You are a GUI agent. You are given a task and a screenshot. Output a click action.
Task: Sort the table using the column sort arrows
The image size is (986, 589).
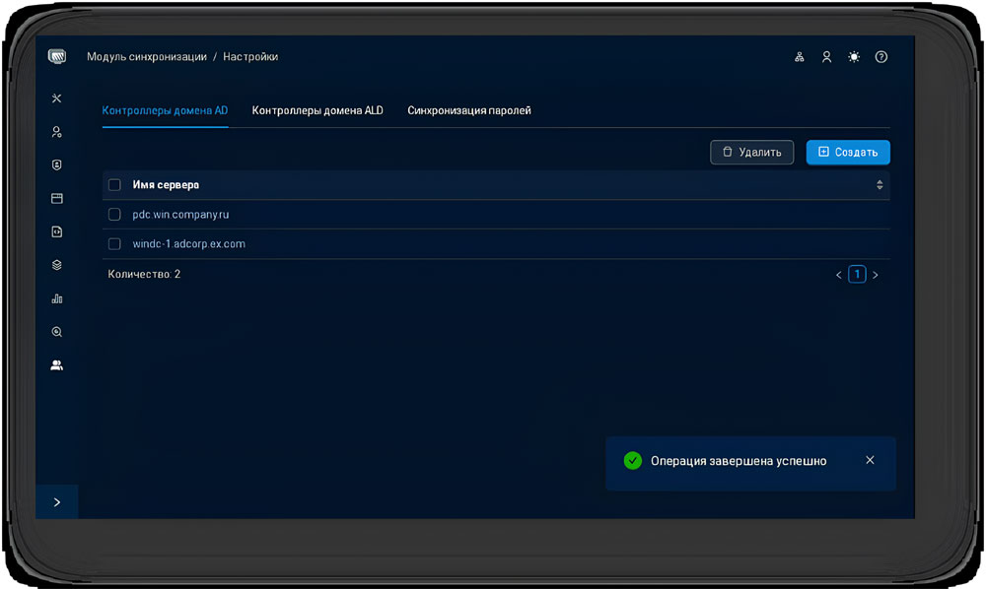pos(879,185)
